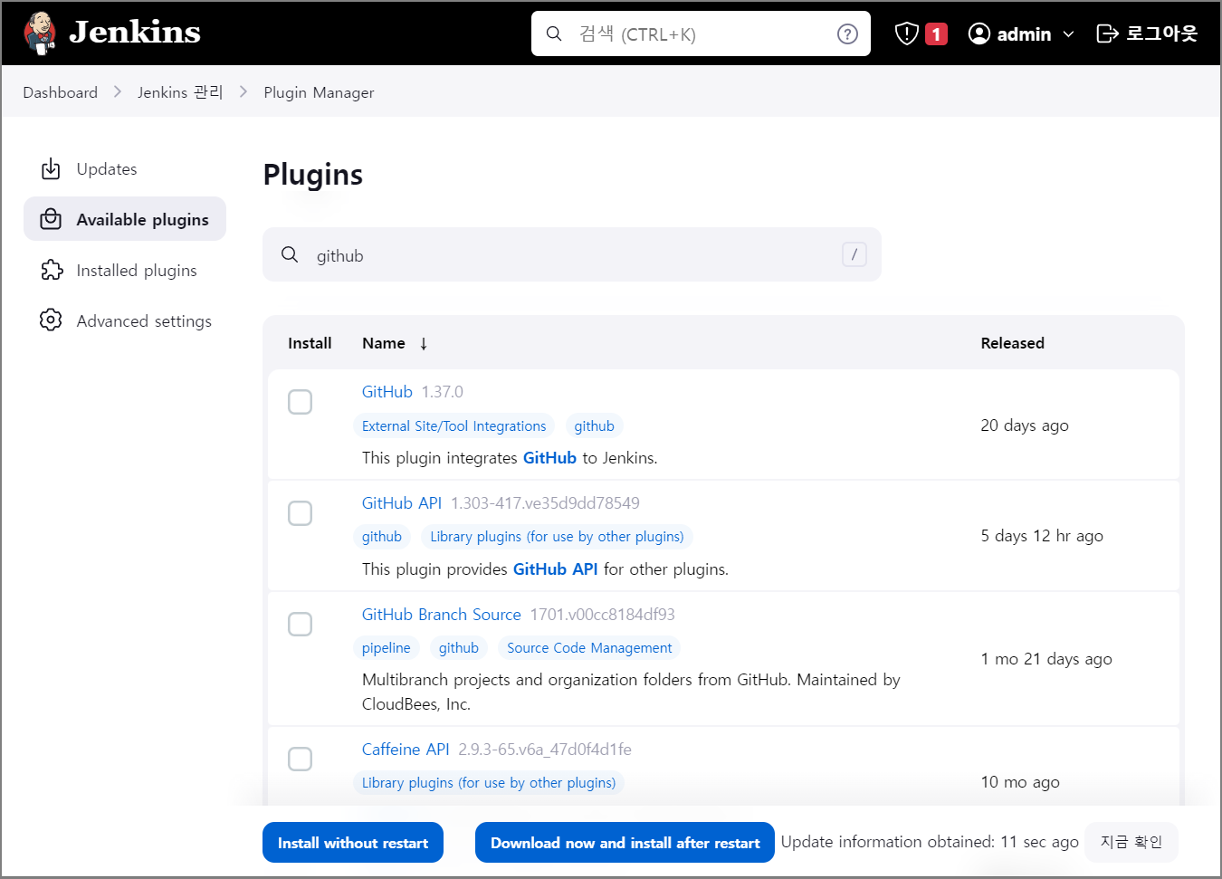Select the Caffeine API plugin checkbox

tap(300, 760)
